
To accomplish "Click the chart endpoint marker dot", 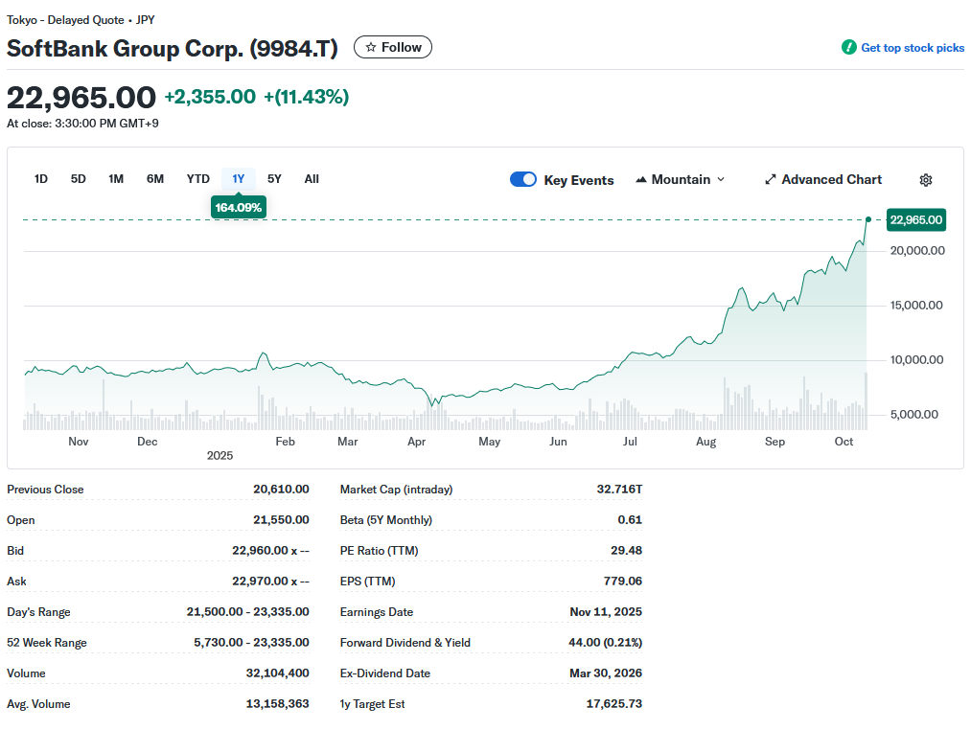I will tap(868, 219).
